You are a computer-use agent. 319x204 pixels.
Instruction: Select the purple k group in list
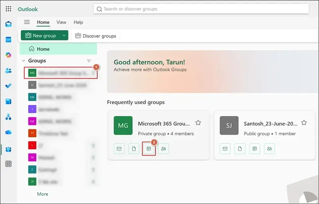(61, 109)
